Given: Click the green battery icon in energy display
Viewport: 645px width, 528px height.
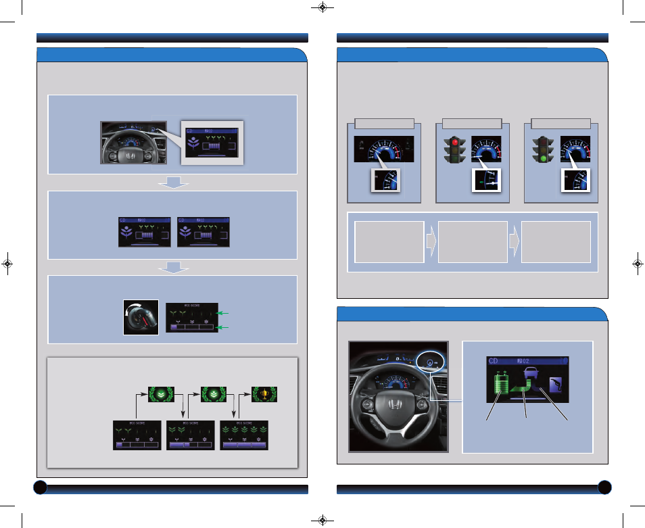Looking at the screenshot, I should [x=500, y=383].
